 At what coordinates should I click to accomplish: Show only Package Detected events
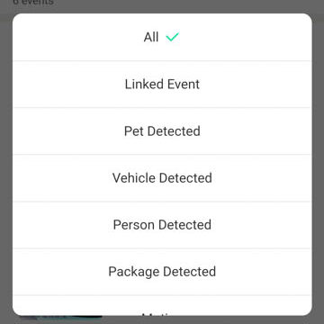(x=162, y=272)
